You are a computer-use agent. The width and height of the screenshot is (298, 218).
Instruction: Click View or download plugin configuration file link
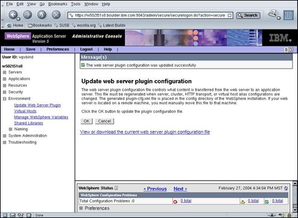(145, 132)
